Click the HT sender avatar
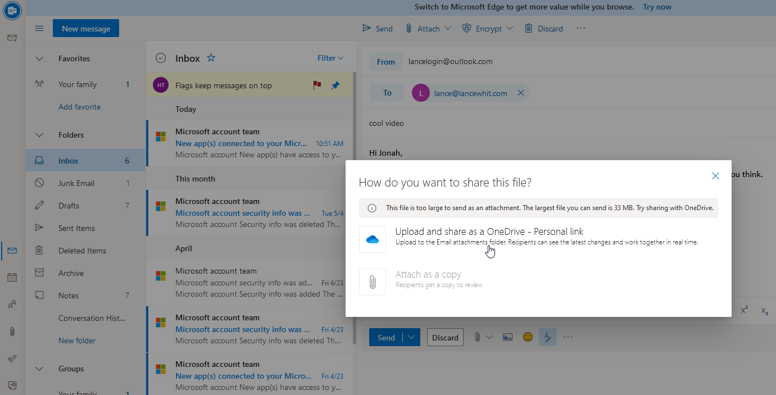 point(161,85)
